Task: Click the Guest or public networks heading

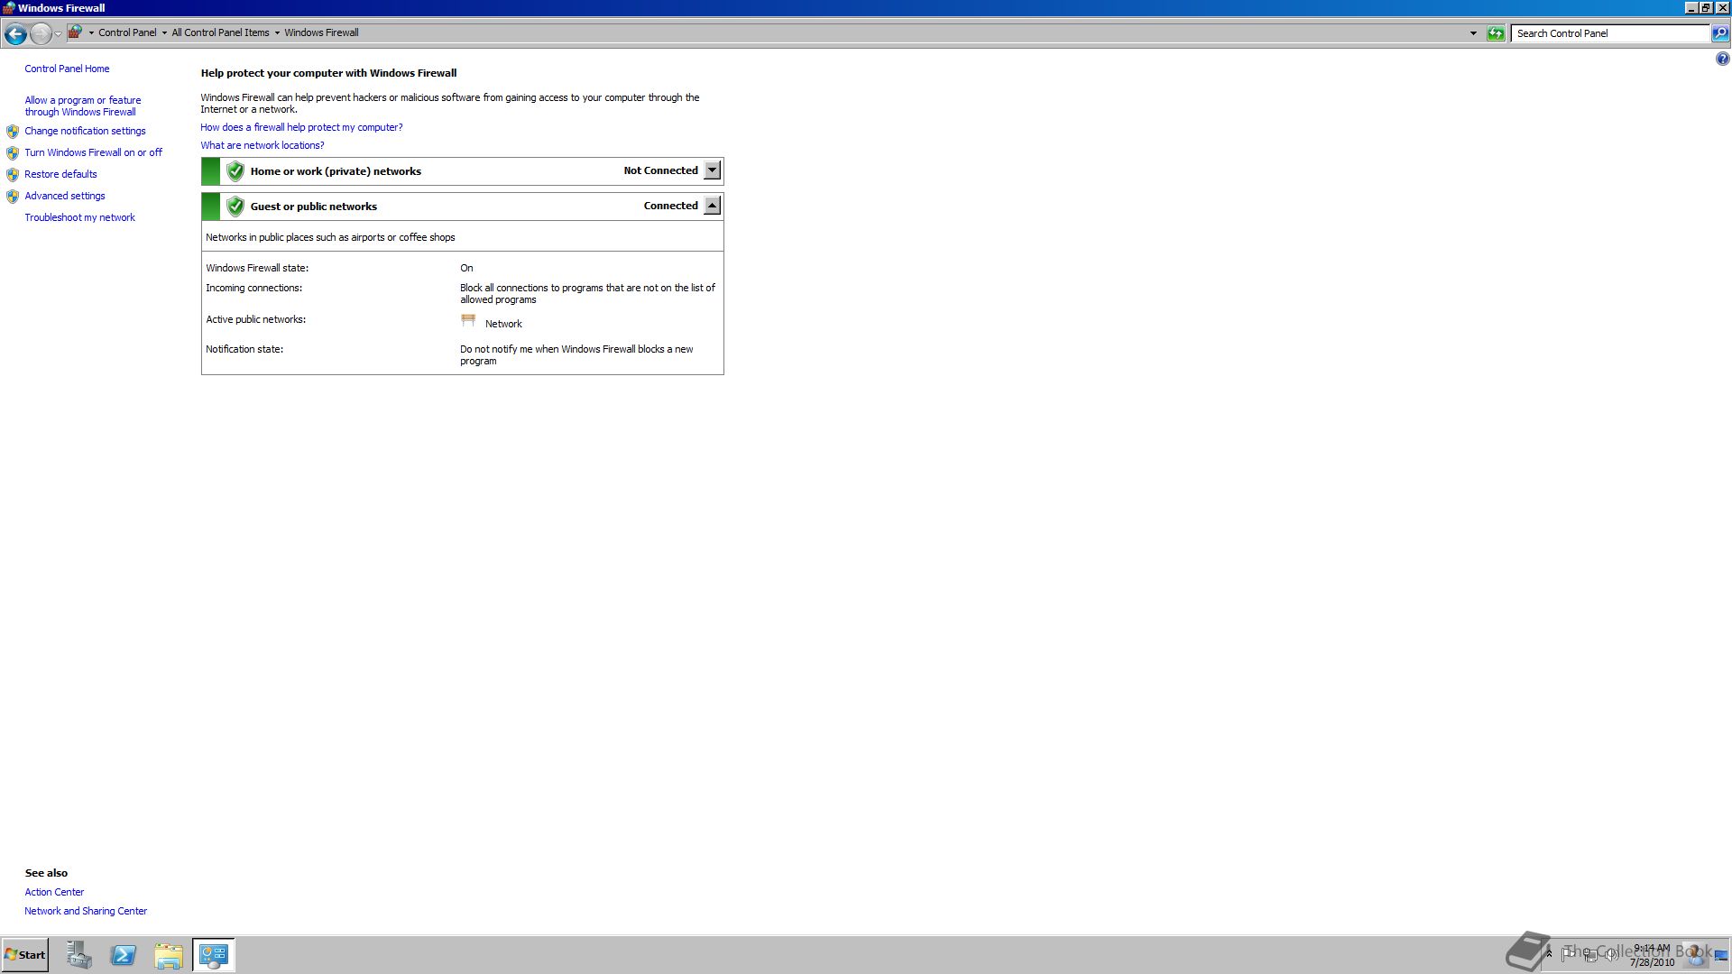Action: (313, 207)
